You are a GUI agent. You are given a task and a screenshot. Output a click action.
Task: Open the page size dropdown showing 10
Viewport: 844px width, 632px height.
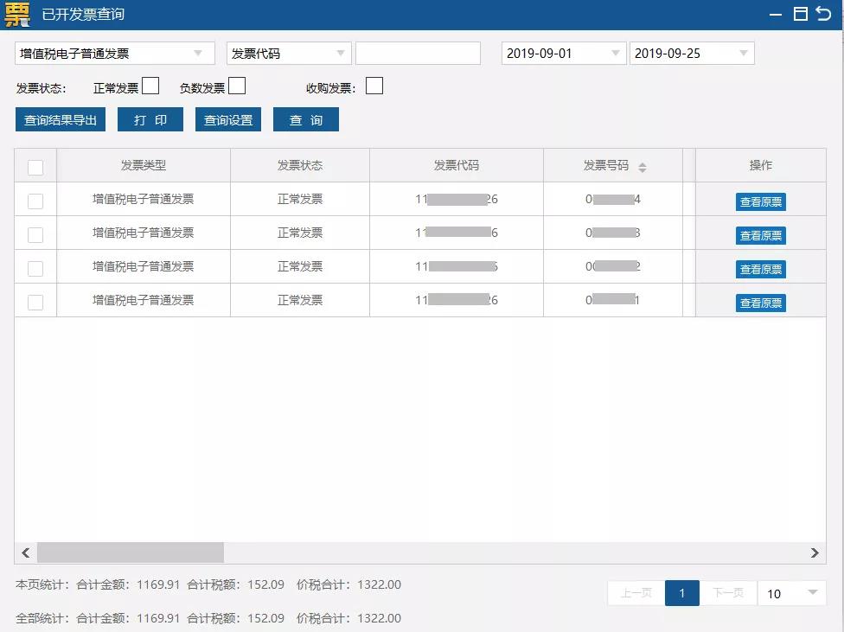pyautogui.click(x=792, y=593)
